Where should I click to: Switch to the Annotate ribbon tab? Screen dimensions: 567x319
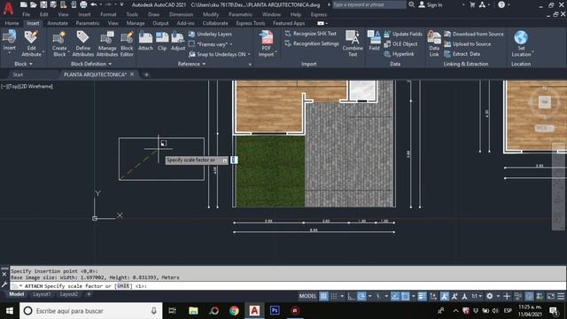pos(58,23)
